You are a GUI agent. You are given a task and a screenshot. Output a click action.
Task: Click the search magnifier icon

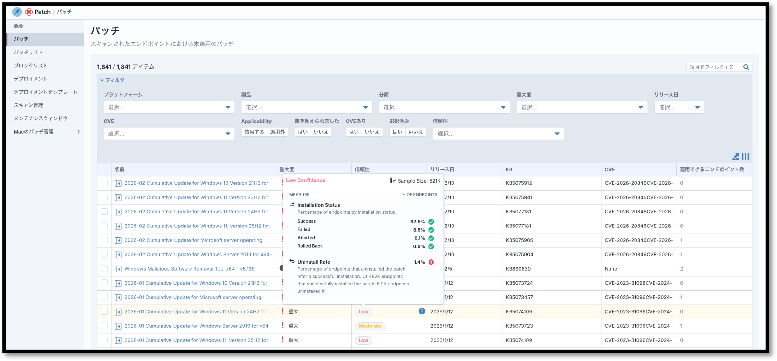746,67
